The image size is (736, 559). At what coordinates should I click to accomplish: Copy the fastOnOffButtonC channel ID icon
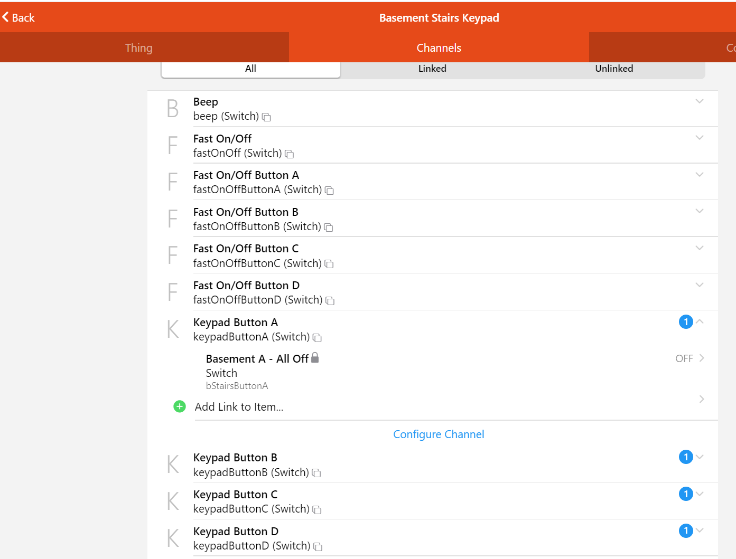329,264
